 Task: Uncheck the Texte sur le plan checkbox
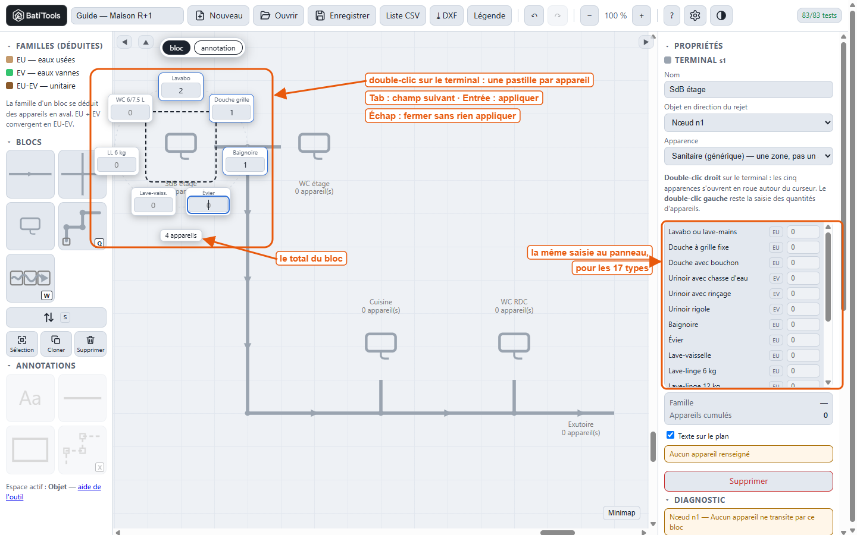click(671, 435)
